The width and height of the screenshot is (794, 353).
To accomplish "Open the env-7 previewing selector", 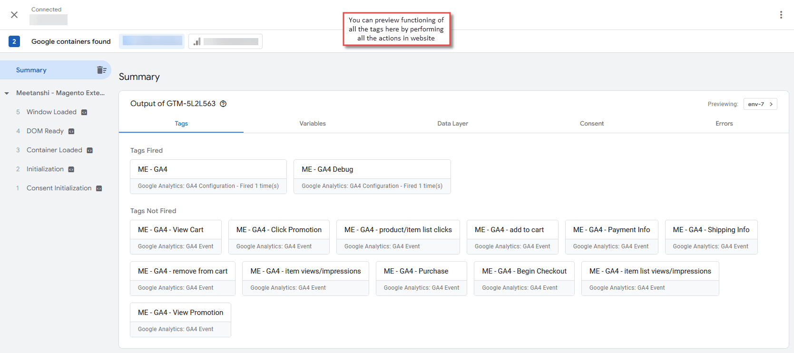I will click(x=760, y=104).
